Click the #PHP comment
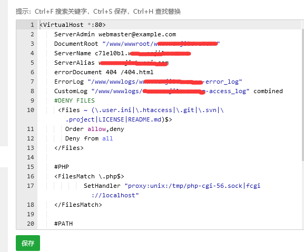304x252 pixels. coord(62,167)
